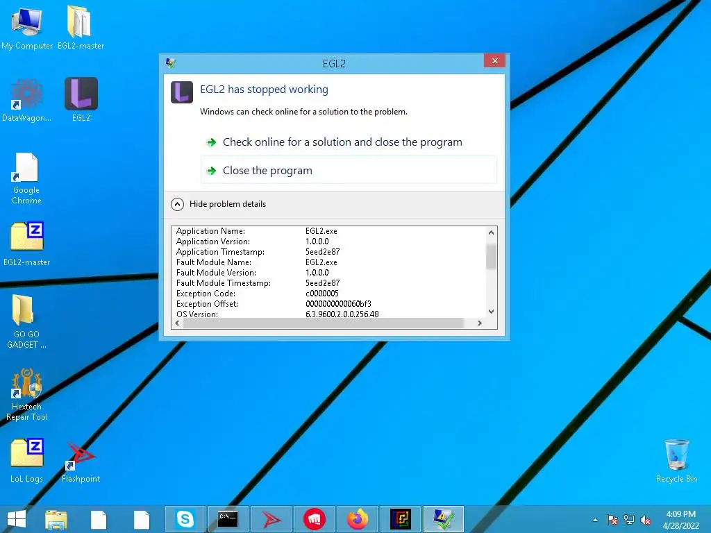Click the details horizontal scroll left arrow
Viewport: 711px width, 533px height.
click(x=177, y=323)
